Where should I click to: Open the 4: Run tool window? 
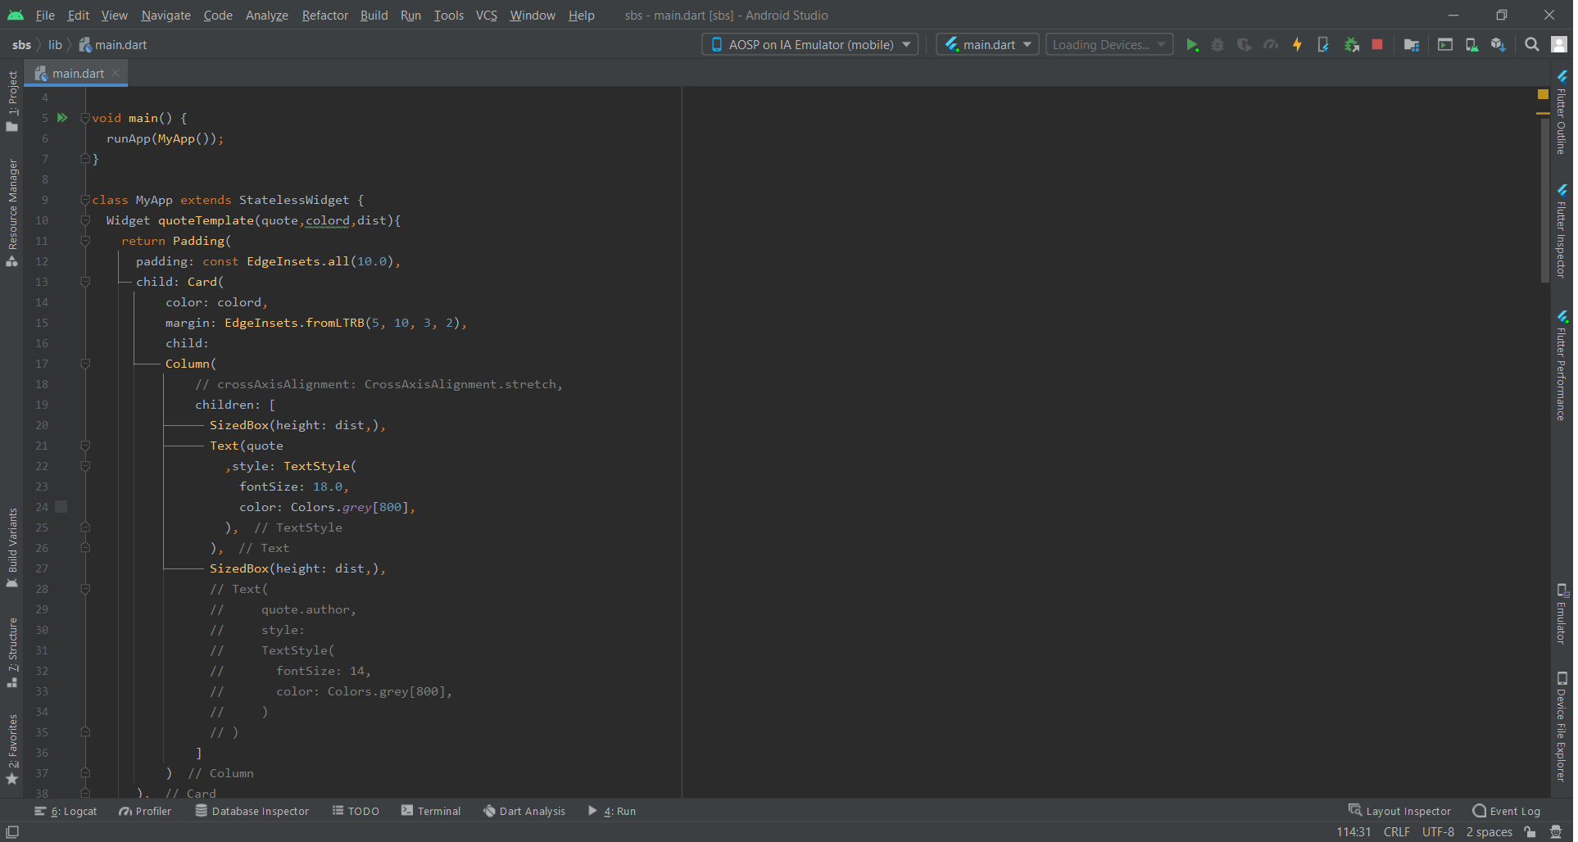(x=612, y=812)
